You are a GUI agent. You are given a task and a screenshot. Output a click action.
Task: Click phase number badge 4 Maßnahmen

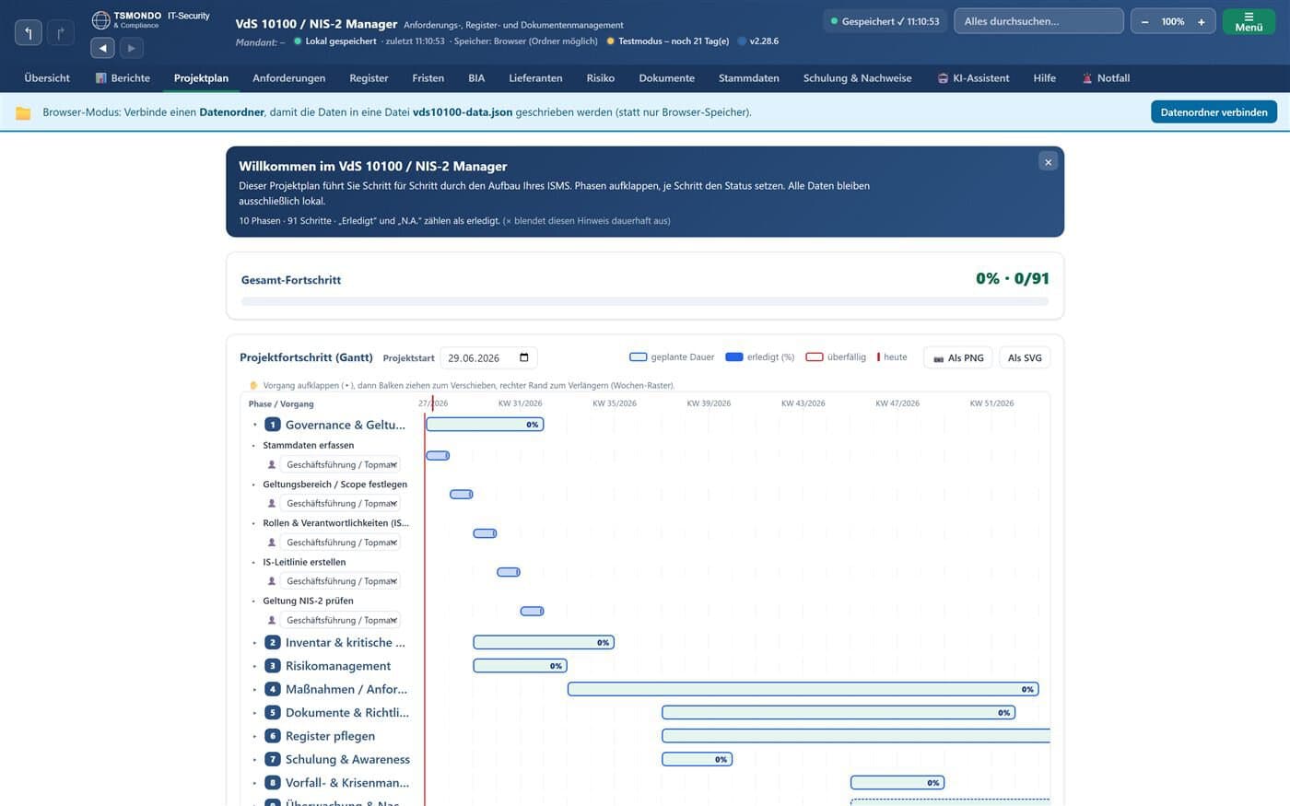pyautogui.click(x=272, y=689)
